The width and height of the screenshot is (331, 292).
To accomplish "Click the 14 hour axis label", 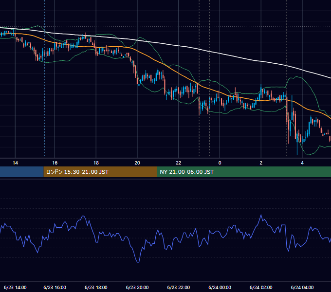I will 15,163.
